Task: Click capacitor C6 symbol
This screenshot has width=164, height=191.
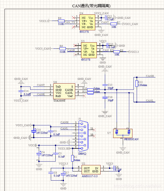Action: [x=114, y=168]
